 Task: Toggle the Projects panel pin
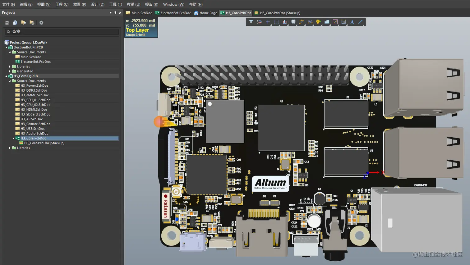pyautogui.click(x=115, y=13)
